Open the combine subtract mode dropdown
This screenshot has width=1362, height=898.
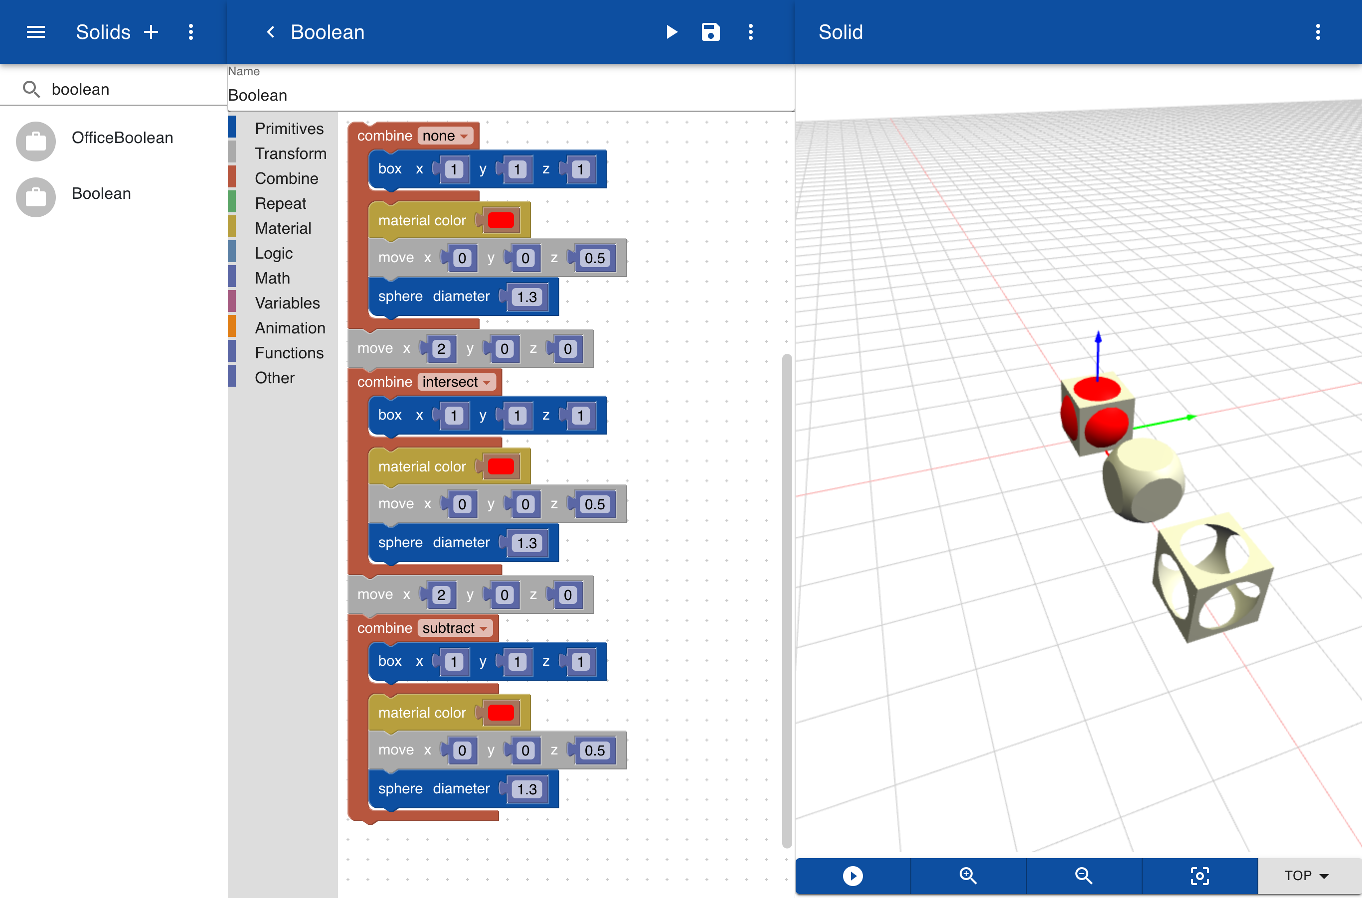click(454, 628)
